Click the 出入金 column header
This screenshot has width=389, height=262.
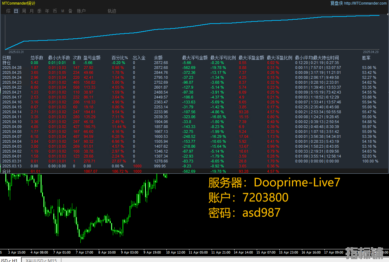[139, 58]
